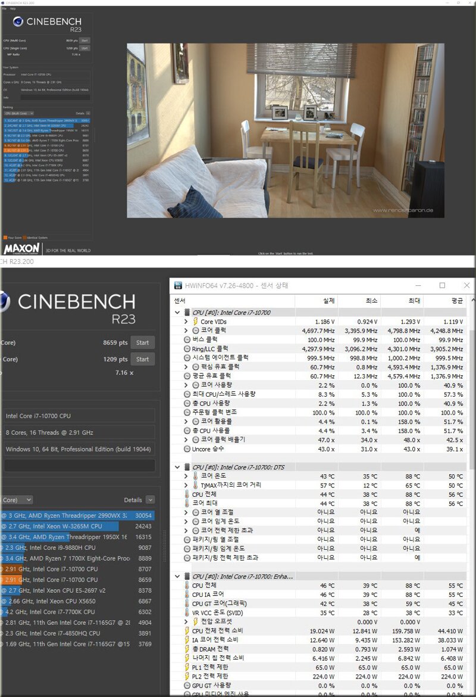
Task: Expand the 코어 전력 제한 초과 row
Action: 186,530
